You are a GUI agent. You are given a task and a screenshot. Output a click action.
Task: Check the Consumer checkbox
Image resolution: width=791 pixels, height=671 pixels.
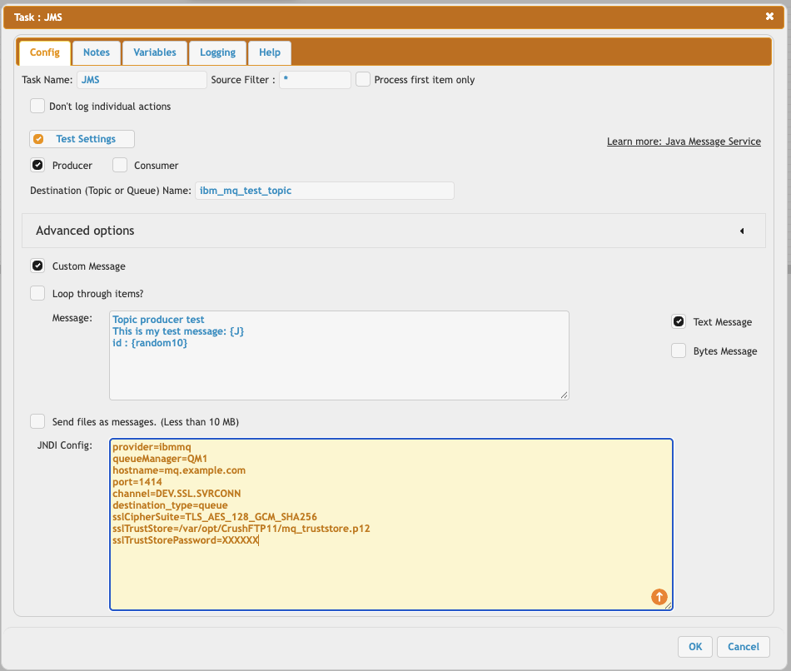[120, 165]
